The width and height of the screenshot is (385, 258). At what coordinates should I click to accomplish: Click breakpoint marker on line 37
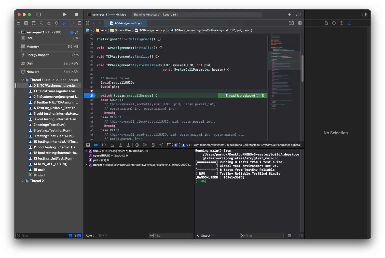coord(90,96)
